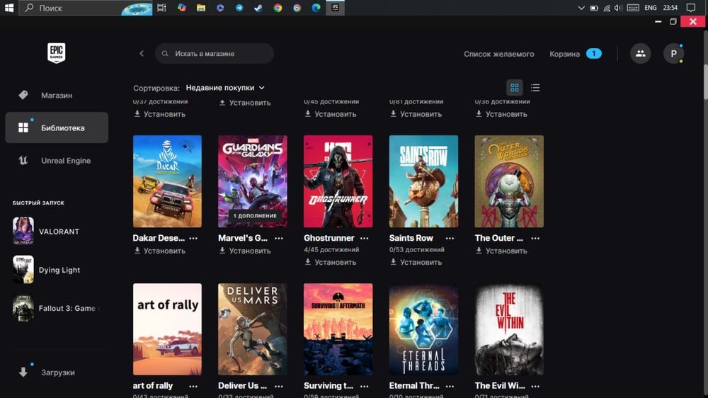Viewport: 708px width, 398px height.
Task: Open more options for Surviving the Aftermath
Action: (x=365, y=386)
